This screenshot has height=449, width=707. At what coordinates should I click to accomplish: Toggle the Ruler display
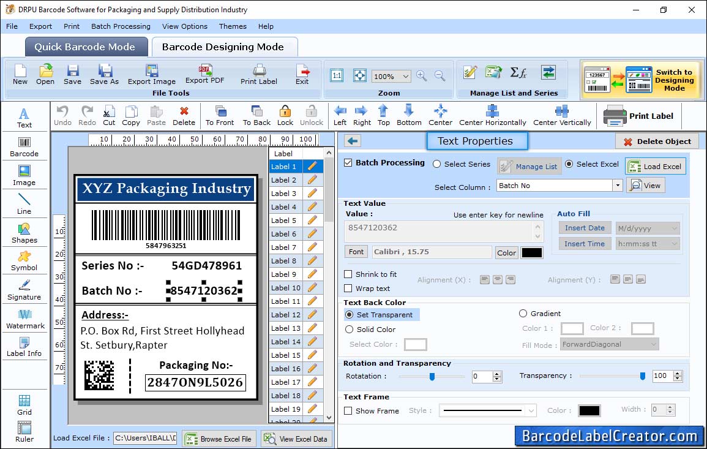click(x=24, y=432)
